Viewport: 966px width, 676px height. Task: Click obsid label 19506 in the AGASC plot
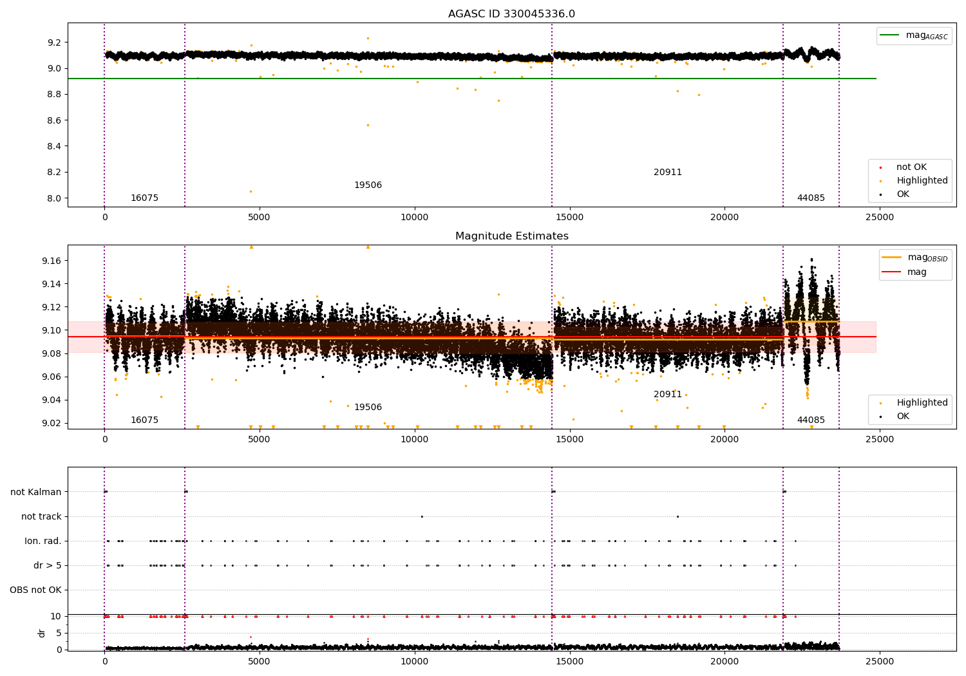coord(368,185)
